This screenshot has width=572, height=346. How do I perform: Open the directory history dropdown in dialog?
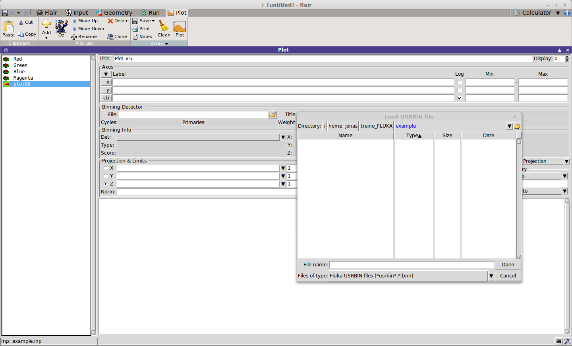click(509, 126)
